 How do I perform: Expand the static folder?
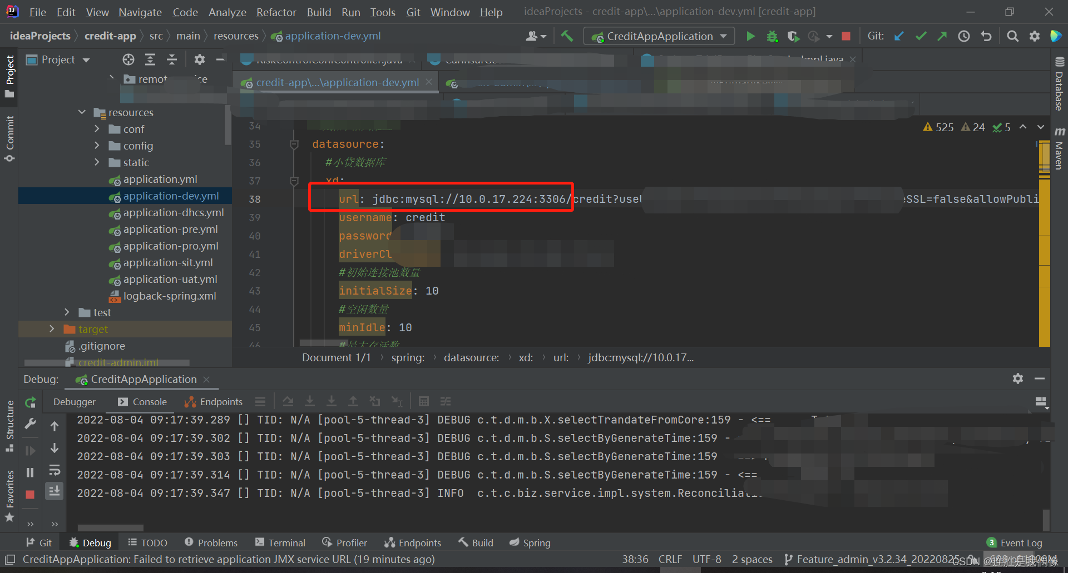[97, 162]
